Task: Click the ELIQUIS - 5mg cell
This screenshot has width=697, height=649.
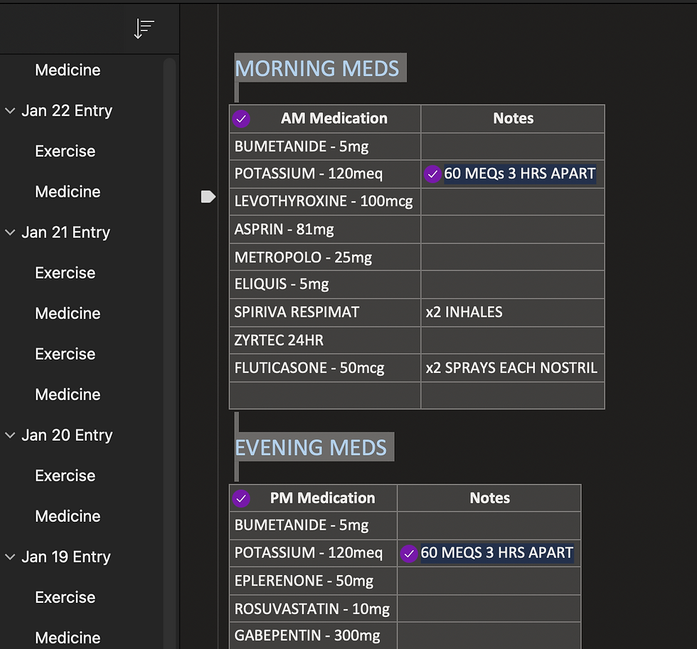Action: click(x=325, y=284)
